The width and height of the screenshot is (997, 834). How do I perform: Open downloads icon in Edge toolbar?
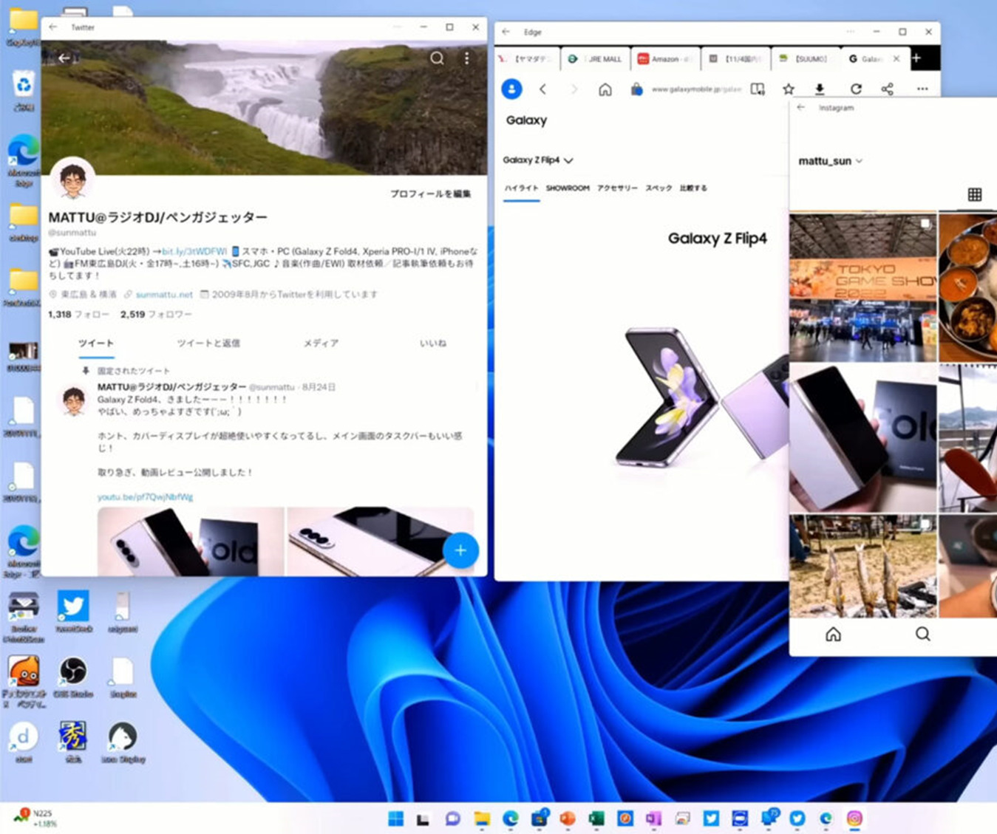(820, 89)
